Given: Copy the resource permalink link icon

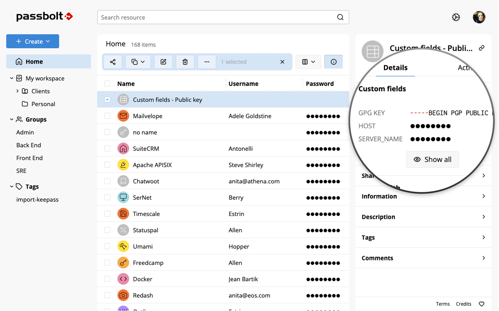Looking at the screenshot, I should 481,48.
